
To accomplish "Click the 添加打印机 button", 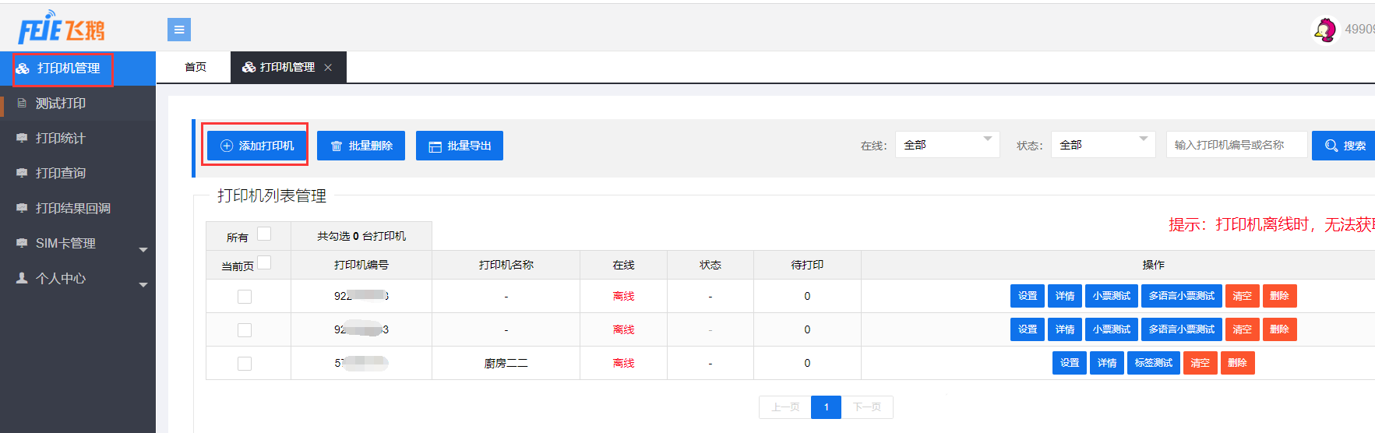I will click(257, 146).
